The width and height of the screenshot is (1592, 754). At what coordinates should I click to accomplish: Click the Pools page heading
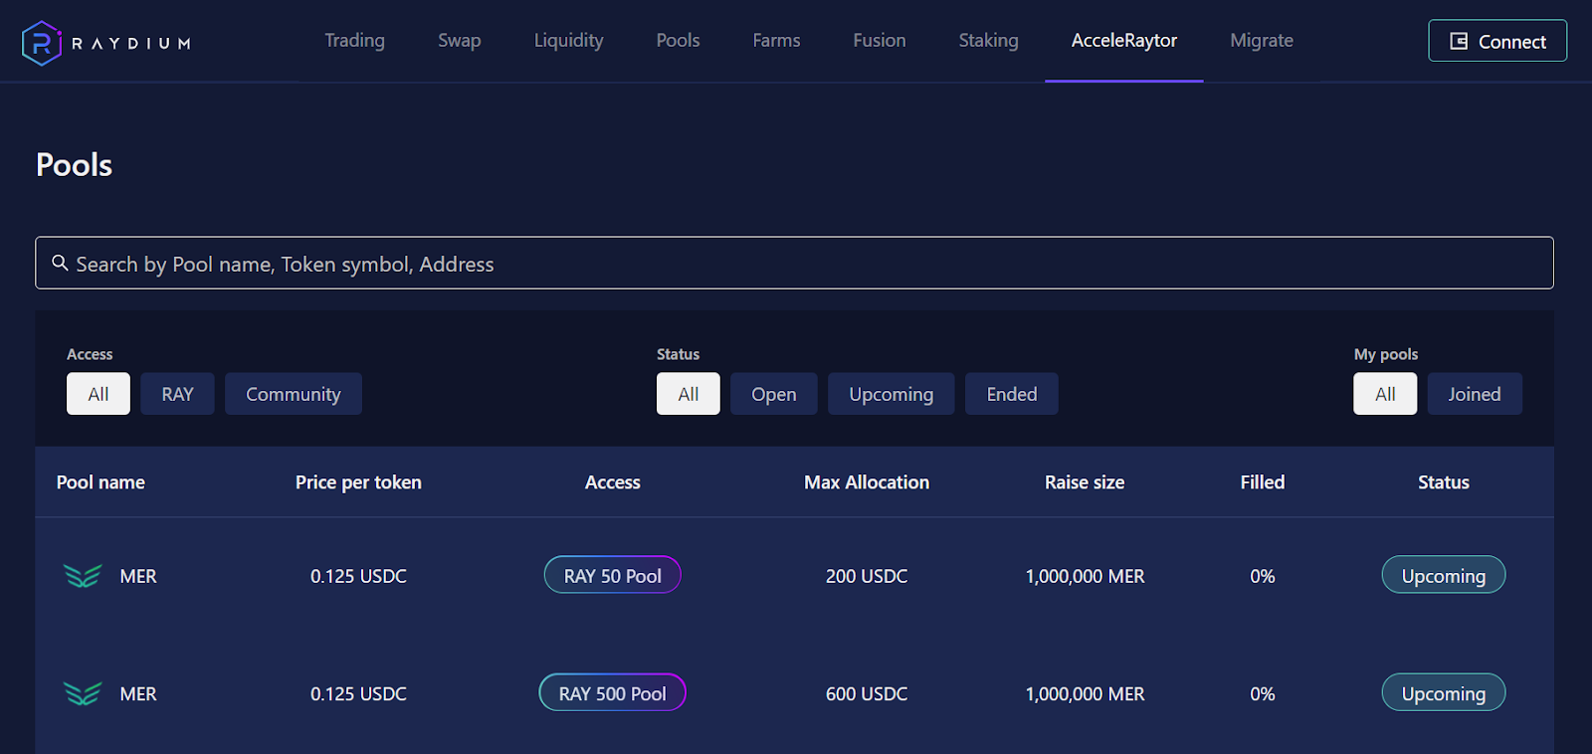tap(74, 164)
